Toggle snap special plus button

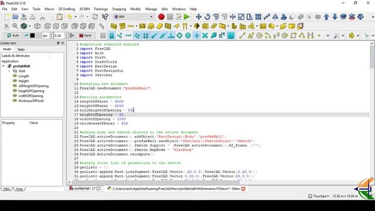pos(197,36)
